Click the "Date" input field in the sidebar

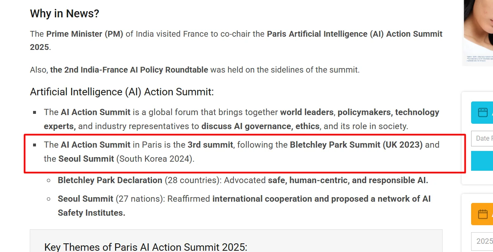482,139
